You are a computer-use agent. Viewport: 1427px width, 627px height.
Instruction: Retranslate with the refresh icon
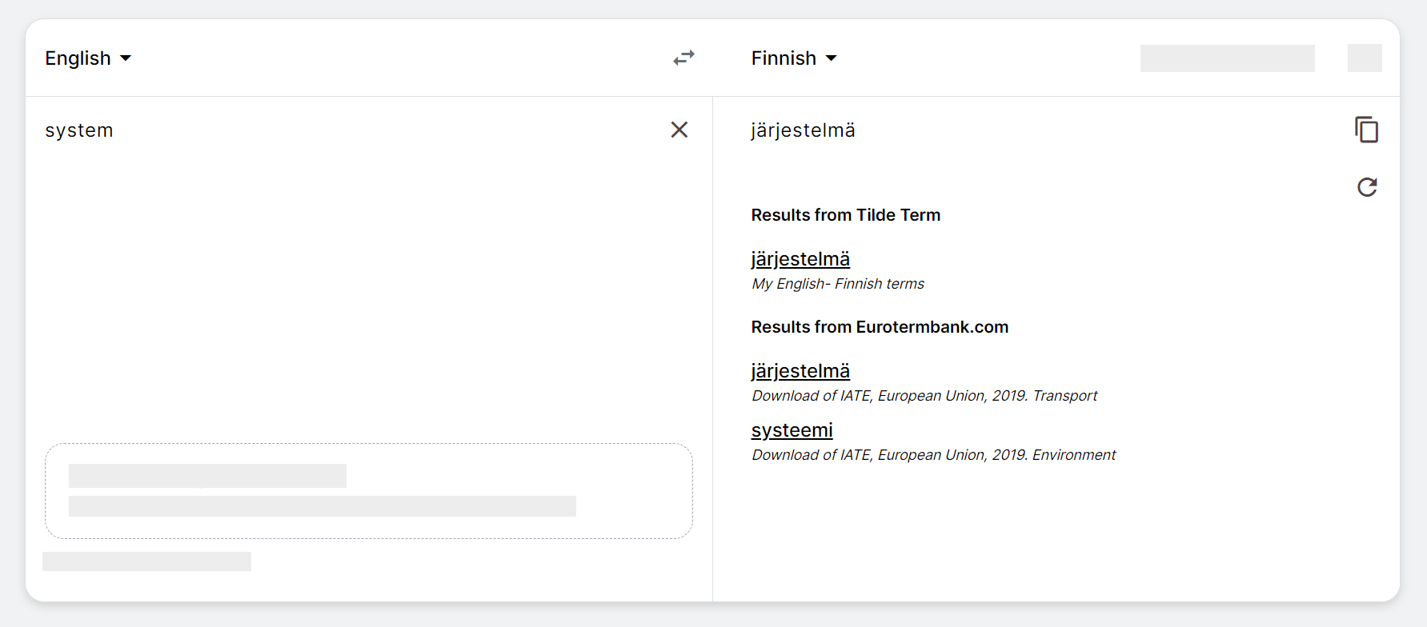click(1367, 187)
